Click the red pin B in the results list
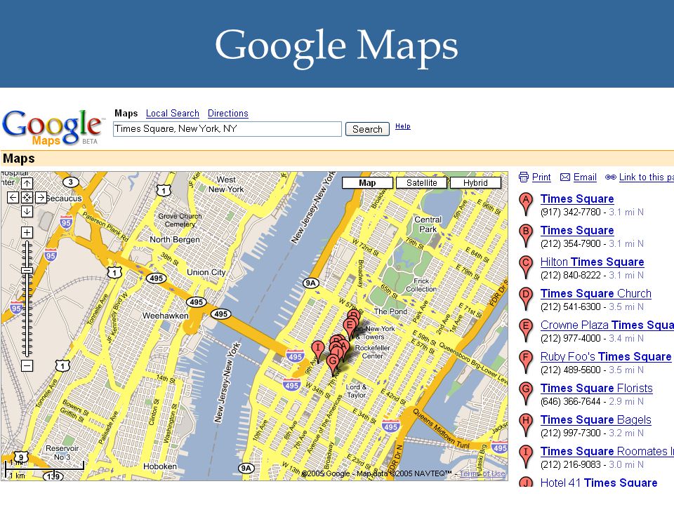Screen dimensions: 674x505 click(525, 236)
